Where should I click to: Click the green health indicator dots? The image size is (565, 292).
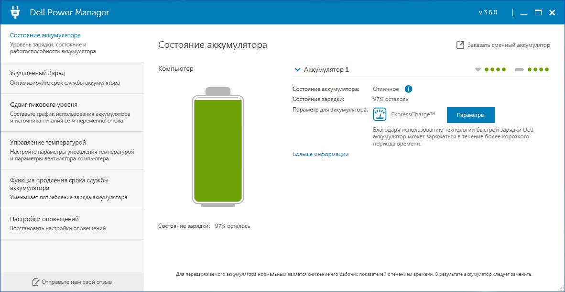tap(495, 70)
